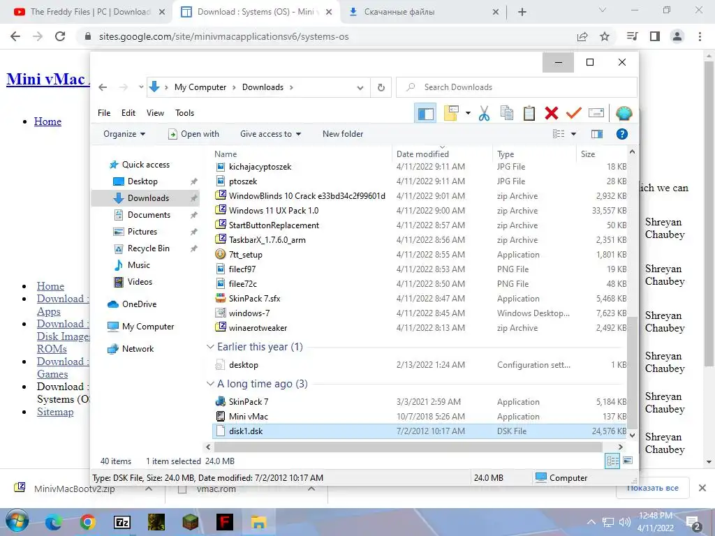Select Music in navigation pane
The height and width of the screenshot is (536, 715).
coord(139,265)
